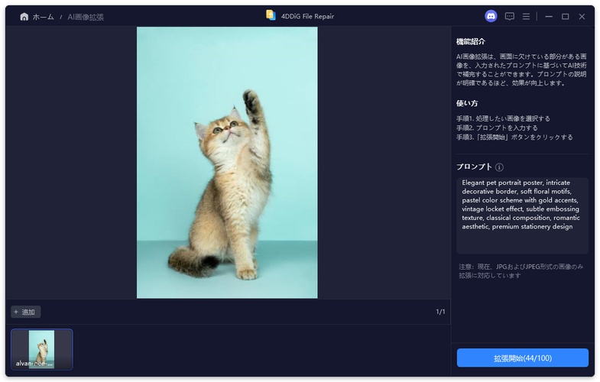Click 手順3.「拡張開始」ボタン instruction text
Image resolution: width=600 pixels, height=382 pixels.
514,137
